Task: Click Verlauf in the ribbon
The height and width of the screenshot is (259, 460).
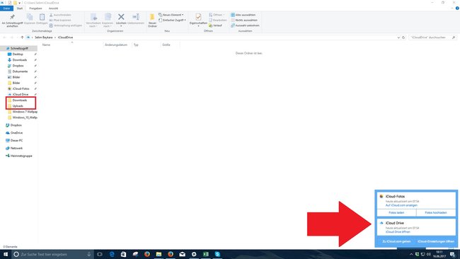Action: coord(215,25)
